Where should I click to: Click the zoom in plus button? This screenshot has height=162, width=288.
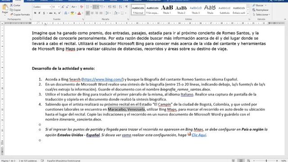[x=277, y=161]
